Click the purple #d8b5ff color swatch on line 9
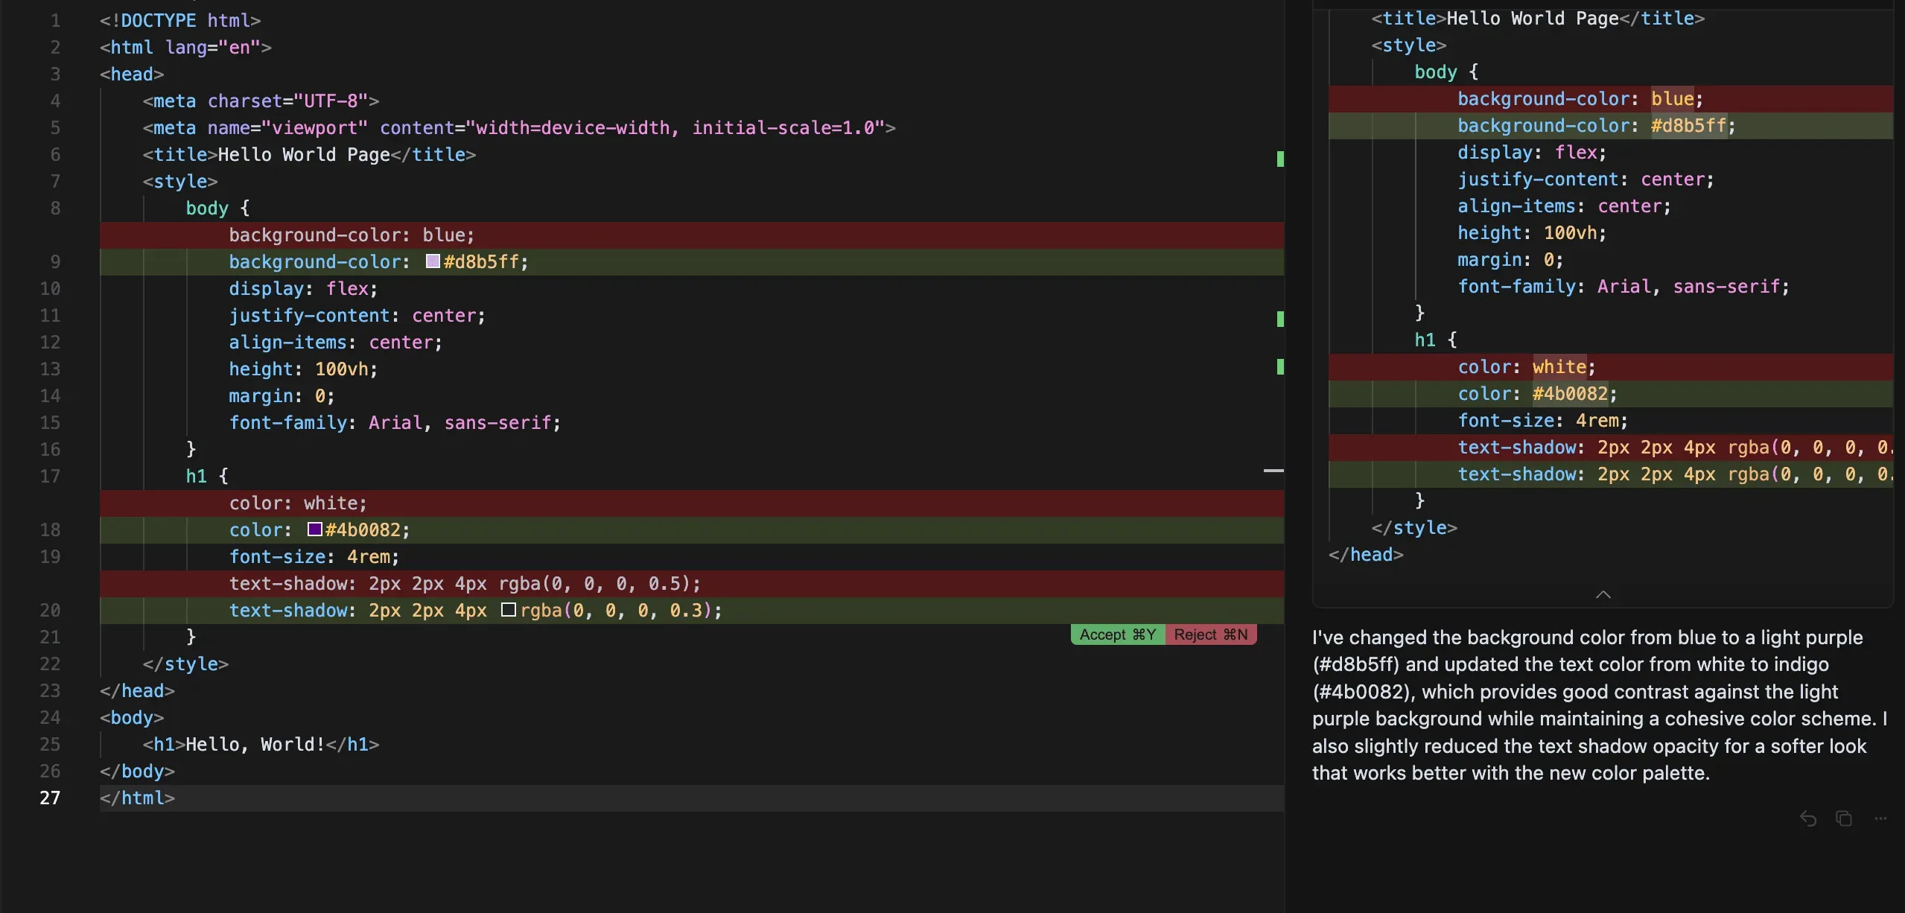 point(433,261)
